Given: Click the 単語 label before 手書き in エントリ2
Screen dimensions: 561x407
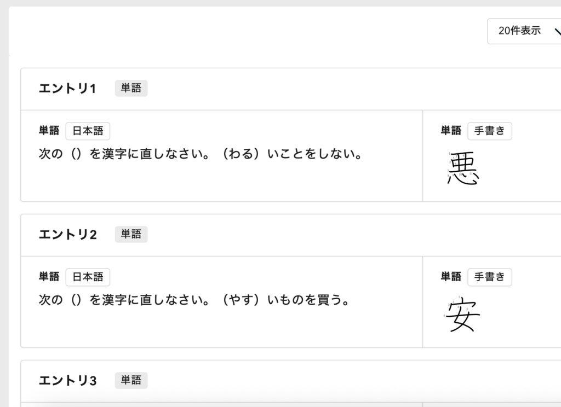Looking at the screenshot, I should [451, 277].
